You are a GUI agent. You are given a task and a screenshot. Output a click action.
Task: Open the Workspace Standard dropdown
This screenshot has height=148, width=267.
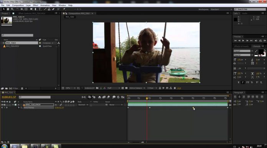(221, 9)
